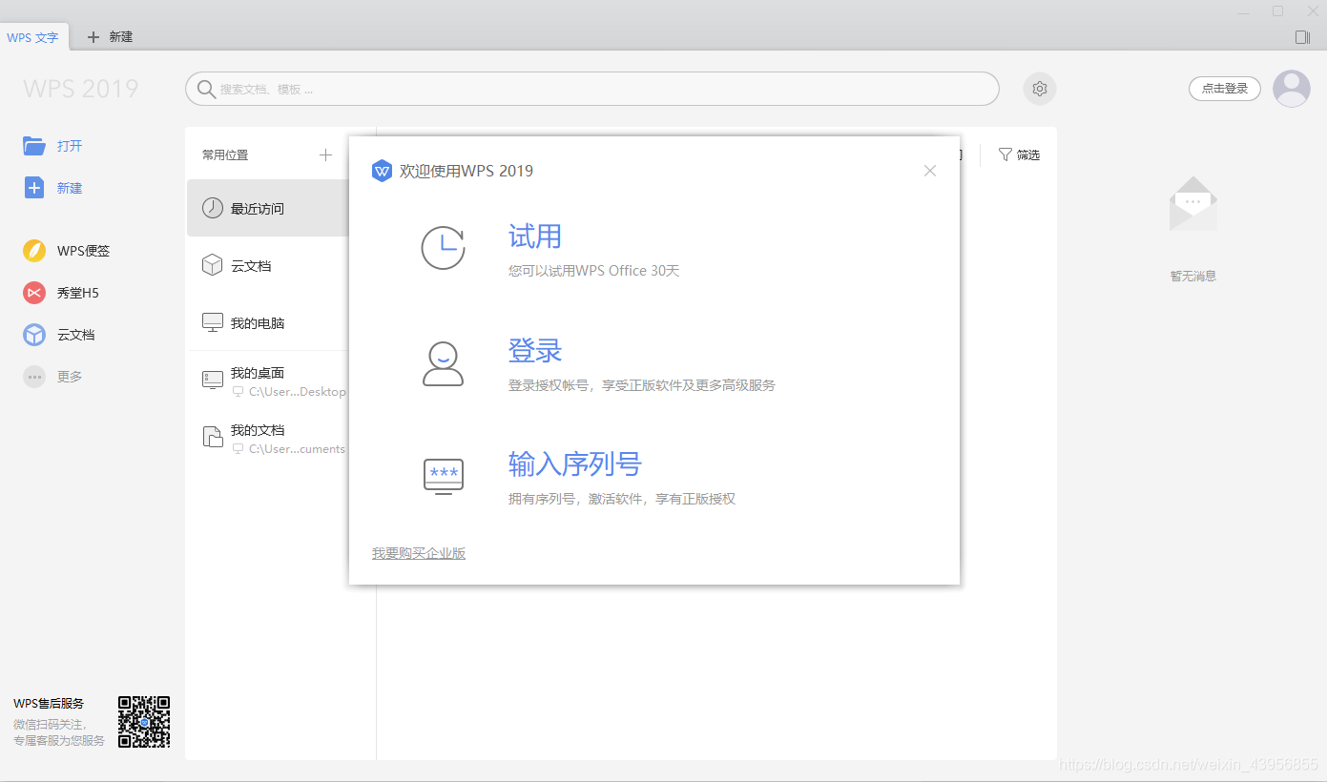The width and height of the screenshot is (1327, 782).
Task: Click the WPS logo in dialog title
Action: tap(382, 171)
